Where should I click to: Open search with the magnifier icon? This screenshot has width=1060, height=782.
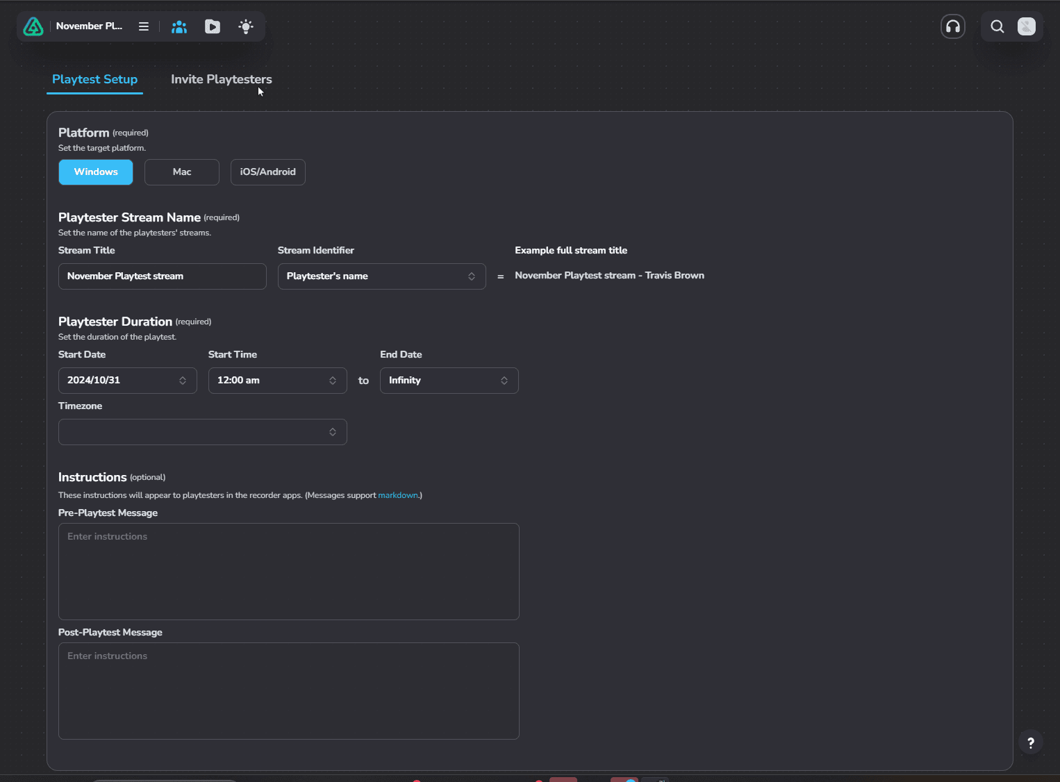coord(997,26)
